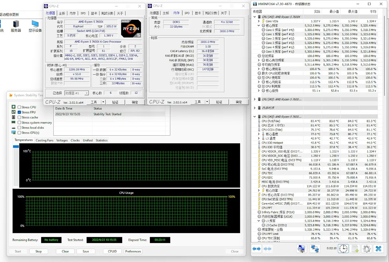Image resolution: width=389 pixels, height=262 pixels.
Task: Click Stop button in stability test
Action: pyautogui.click(x=39, y=251)
